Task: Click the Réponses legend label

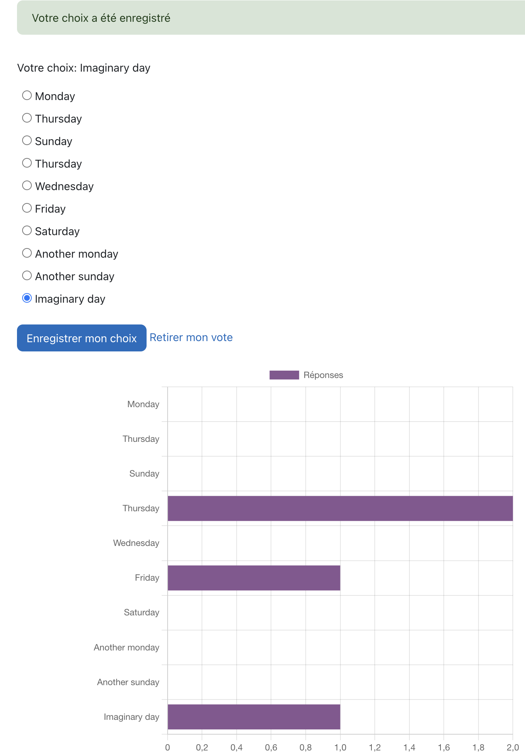Action: click(323, 375)
